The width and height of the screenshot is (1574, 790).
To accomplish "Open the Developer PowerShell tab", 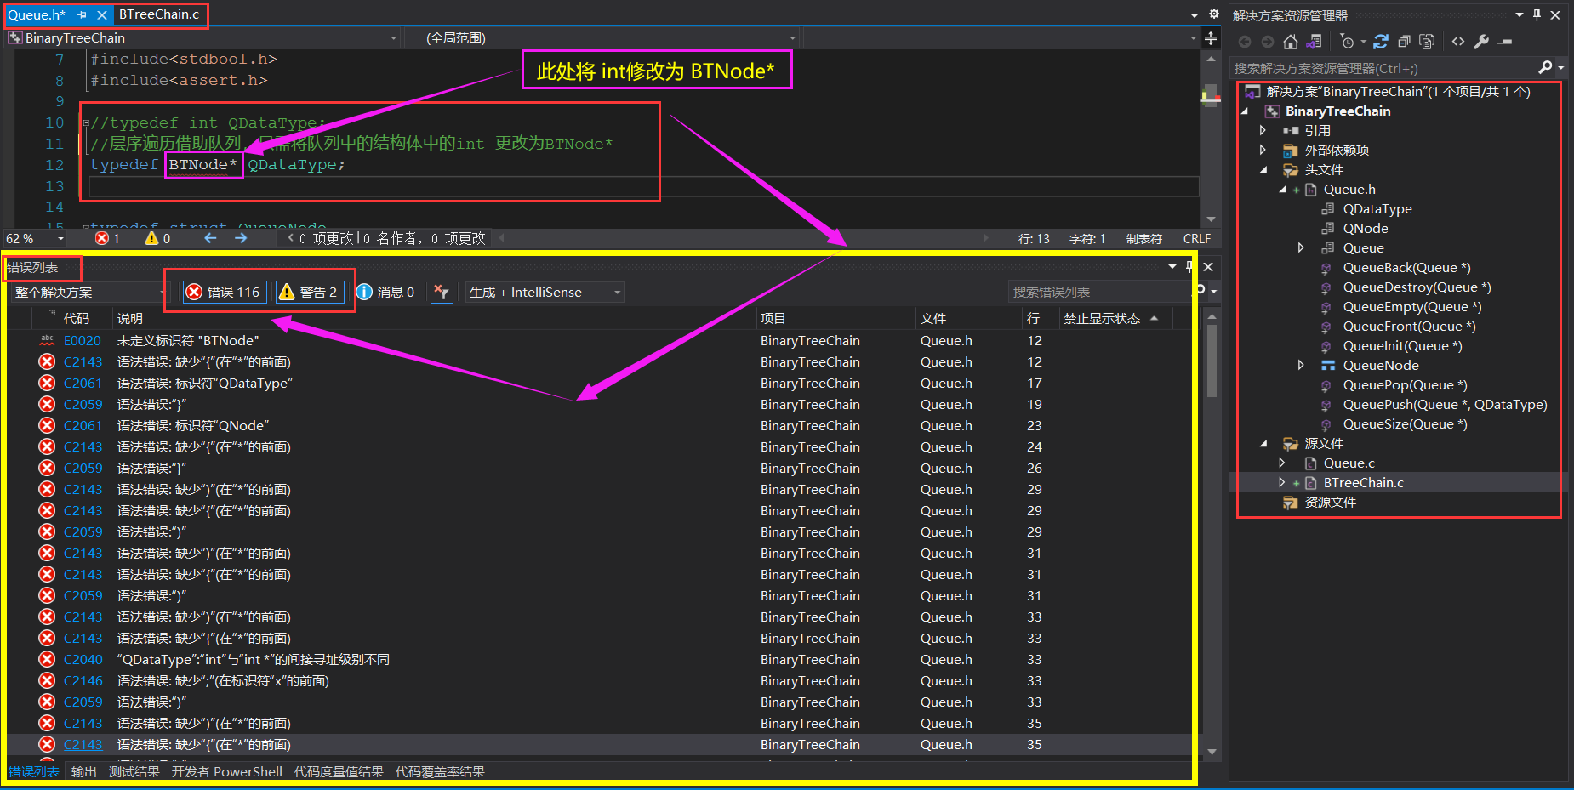I will (x=227, y=771).
